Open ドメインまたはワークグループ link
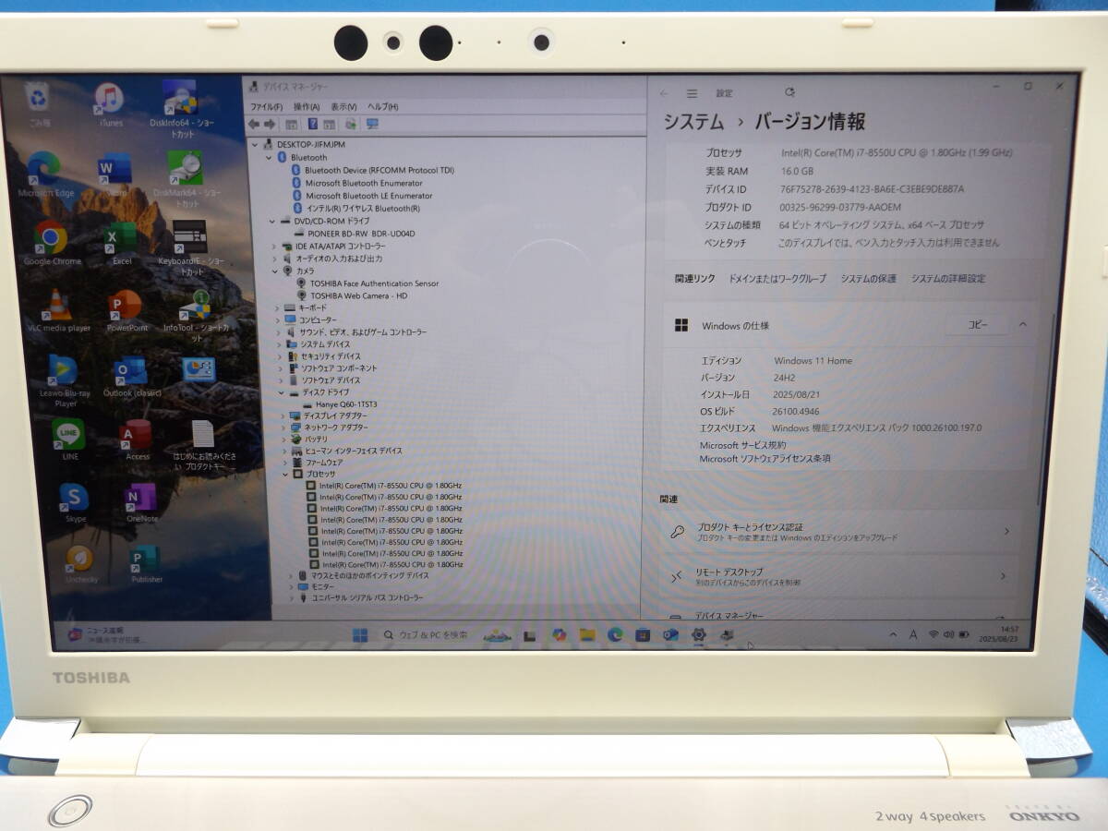Viewport: 1108px width, 831px height. pos(777,279)
